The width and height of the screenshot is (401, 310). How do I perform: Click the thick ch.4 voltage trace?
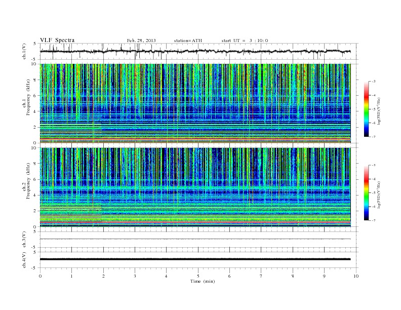tap(195, 259)
